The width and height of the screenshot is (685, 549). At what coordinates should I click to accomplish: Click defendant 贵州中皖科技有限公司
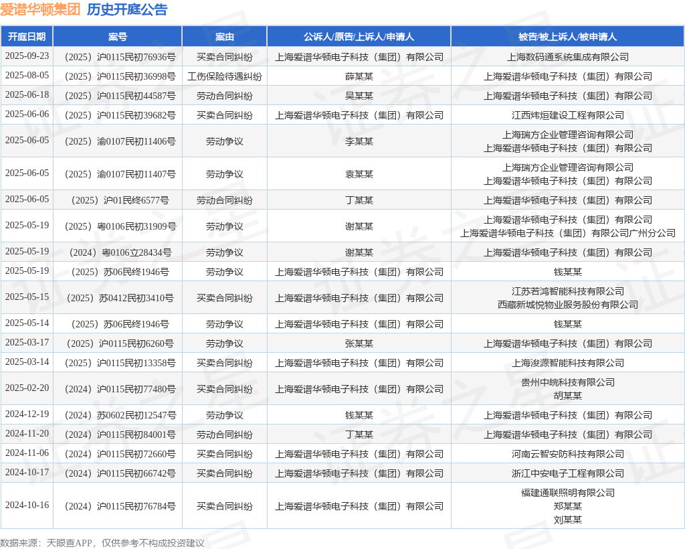(567, 382)
